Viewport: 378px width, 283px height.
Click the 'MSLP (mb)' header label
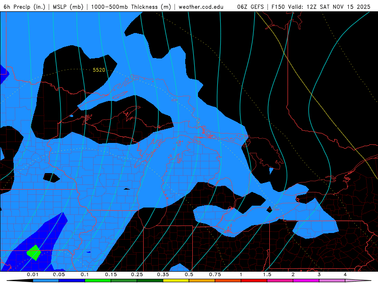[x=68, y=7]
